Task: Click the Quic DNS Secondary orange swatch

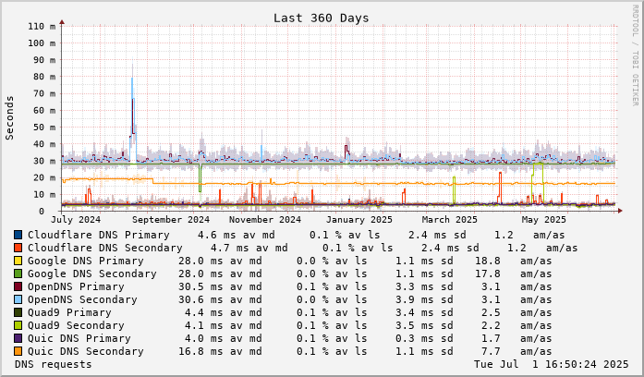Action: point(18,351)
